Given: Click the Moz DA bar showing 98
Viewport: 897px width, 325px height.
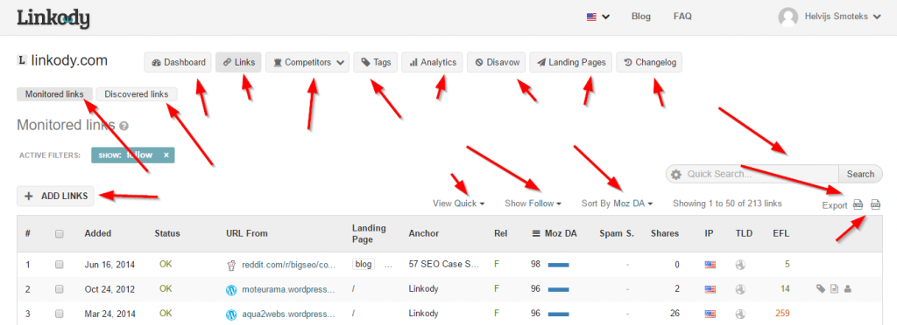Looking at the screenshot, I should tap(558, 265).
